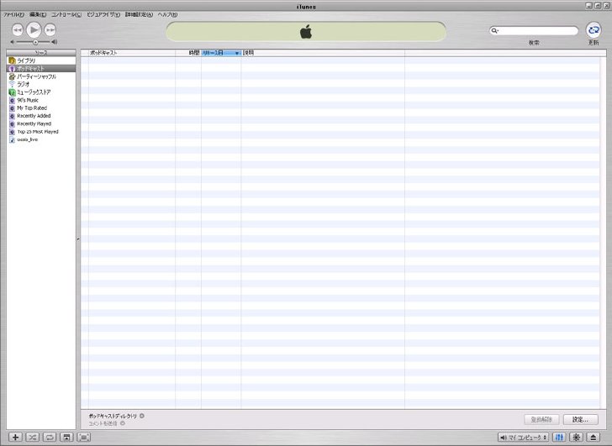
Task: Click the Apple logo status display
Action: [306, 32]
